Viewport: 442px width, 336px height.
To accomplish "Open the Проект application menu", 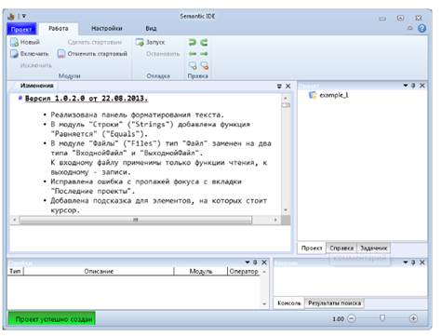I will point(21,29).
